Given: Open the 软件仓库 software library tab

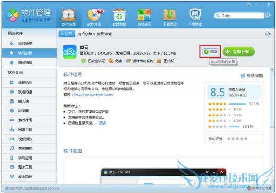Looking at the screenshot, I should click(69, 17).
